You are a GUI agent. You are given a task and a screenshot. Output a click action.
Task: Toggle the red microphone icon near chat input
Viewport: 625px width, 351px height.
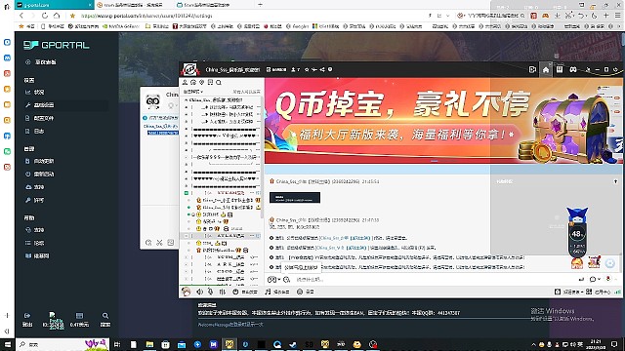click(x=608, y=279)
